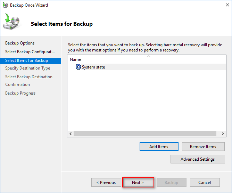Click the horizontal scrollbar right arrow
Screen dimensions: 232x193
tap(223, 134)
